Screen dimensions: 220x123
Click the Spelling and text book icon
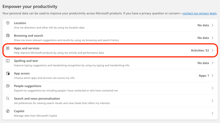pyautogui.click(x=8, y=61)
